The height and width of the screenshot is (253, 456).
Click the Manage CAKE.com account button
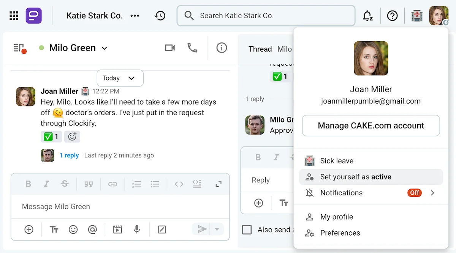pyautogui.click(x=371, y=126)
